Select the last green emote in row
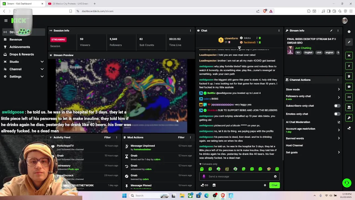355x200 pixels. pos(277,169)
